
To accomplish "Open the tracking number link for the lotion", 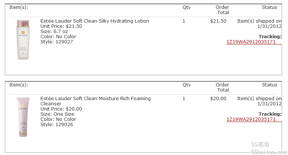I will [251, 42].
